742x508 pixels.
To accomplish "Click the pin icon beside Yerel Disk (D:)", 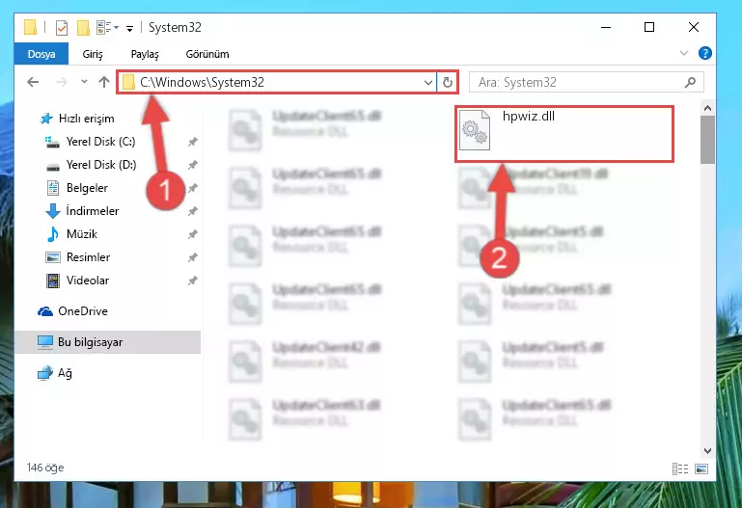I will point(193,165).
